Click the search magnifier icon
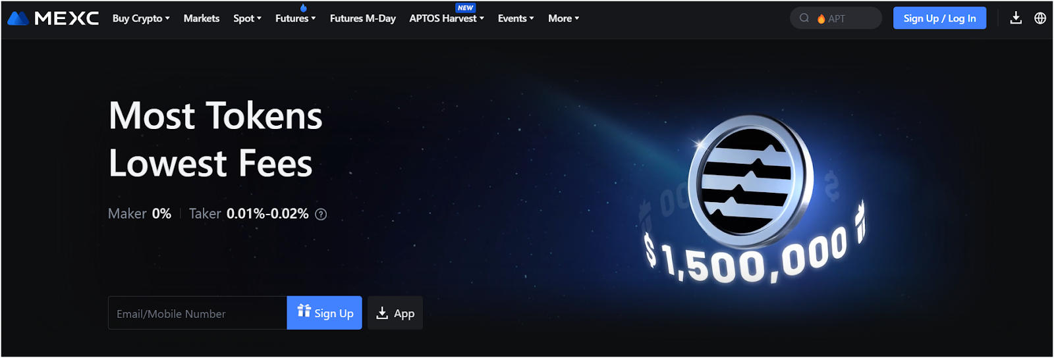This screenshot has height=358, width=1054. (804, 18)
